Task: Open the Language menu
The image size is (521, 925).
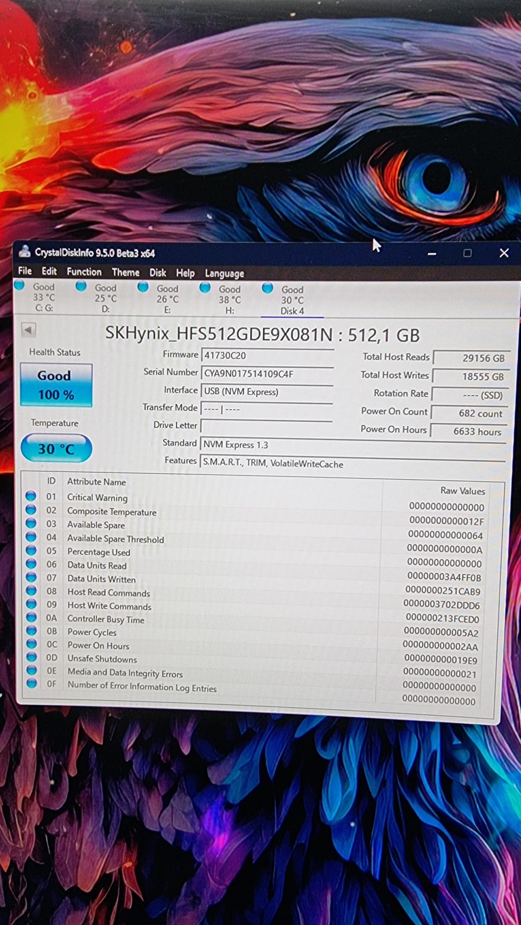Action: pyautogui.click(x=224, y=274)
